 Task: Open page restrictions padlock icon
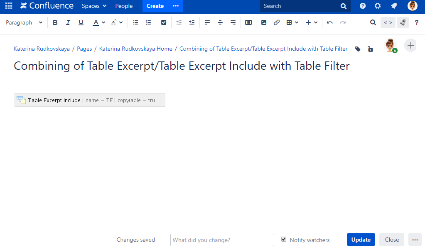(x=370, y=49)
